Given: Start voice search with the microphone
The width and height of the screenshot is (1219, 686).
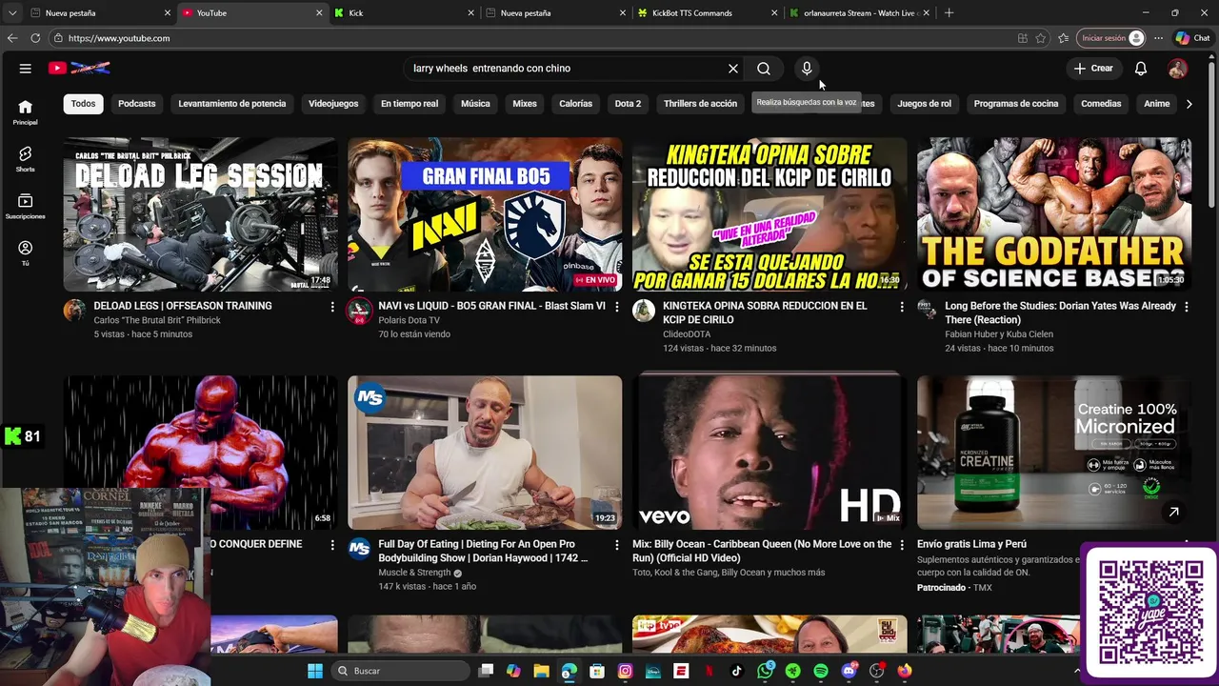Looking at the screenshot, I should [807, 69].
